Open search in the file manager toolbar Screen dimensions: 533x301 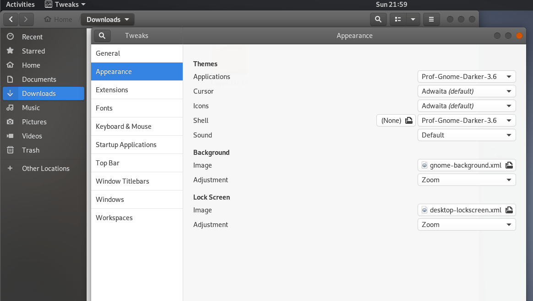pos(378,19)
